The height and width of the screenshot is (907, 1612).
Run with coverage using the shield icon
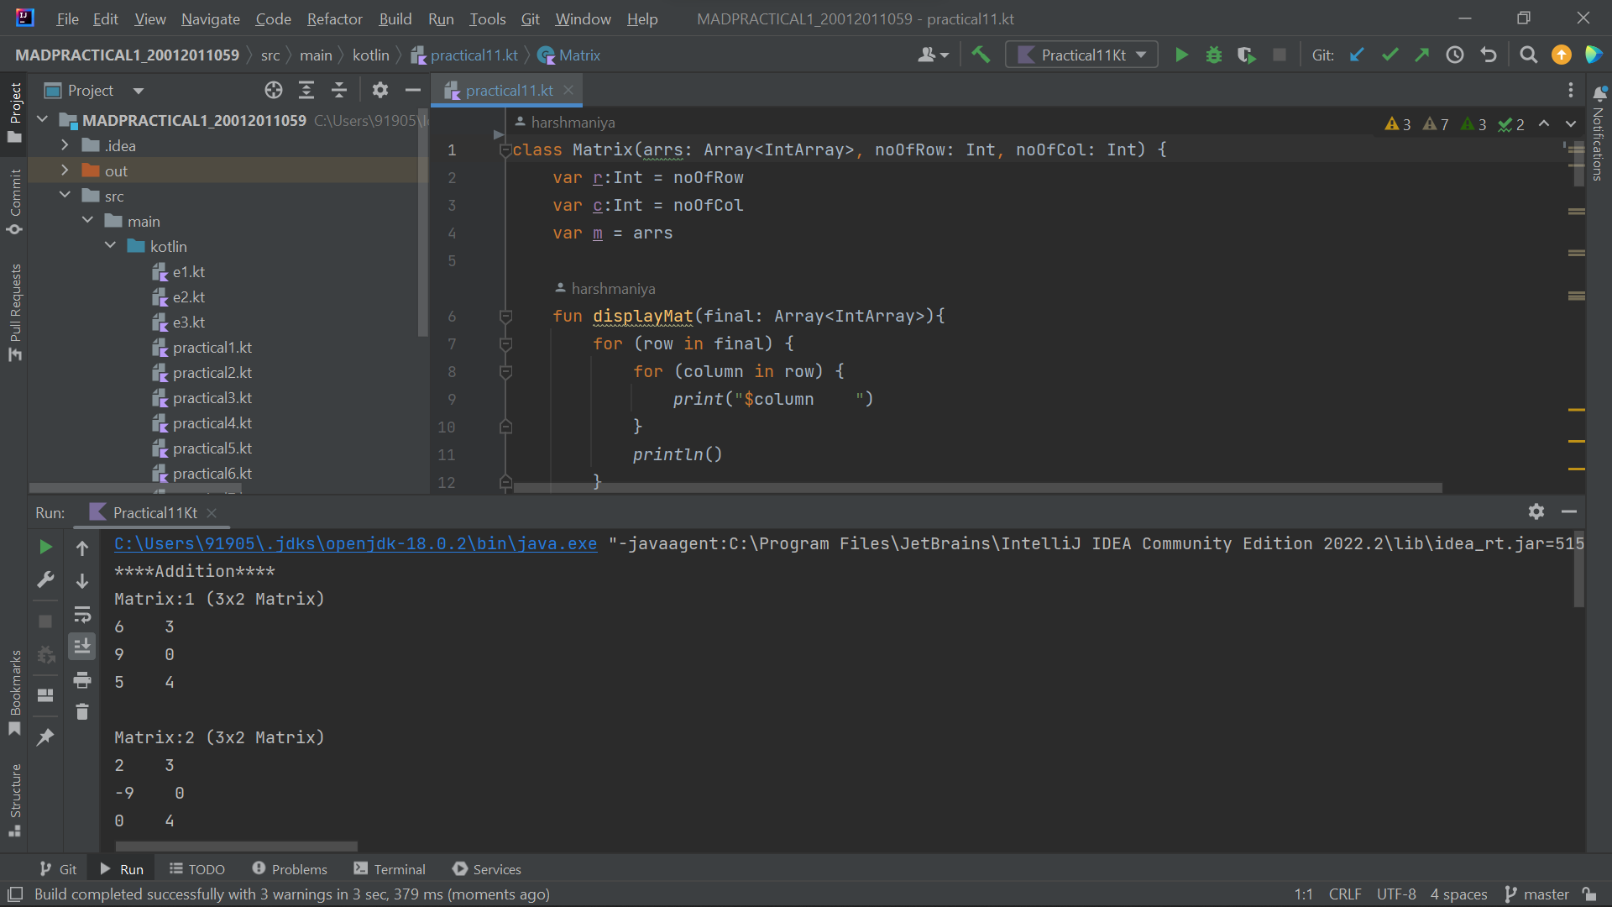tap(1247, 55)
